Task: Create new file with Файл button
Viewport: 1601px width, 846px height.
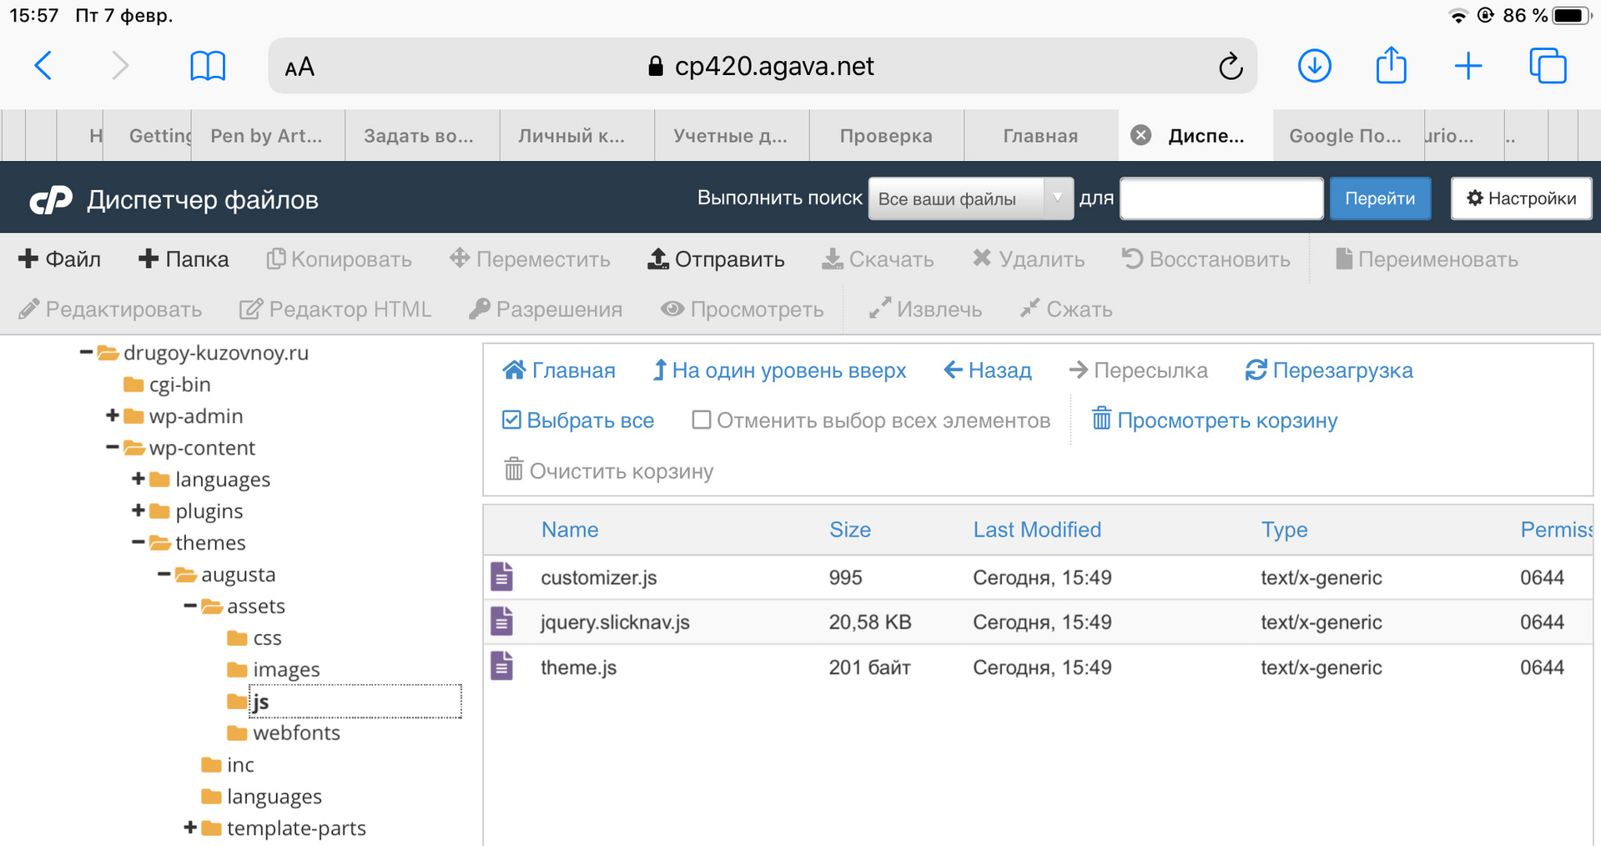Action: (x=59, y=259)
